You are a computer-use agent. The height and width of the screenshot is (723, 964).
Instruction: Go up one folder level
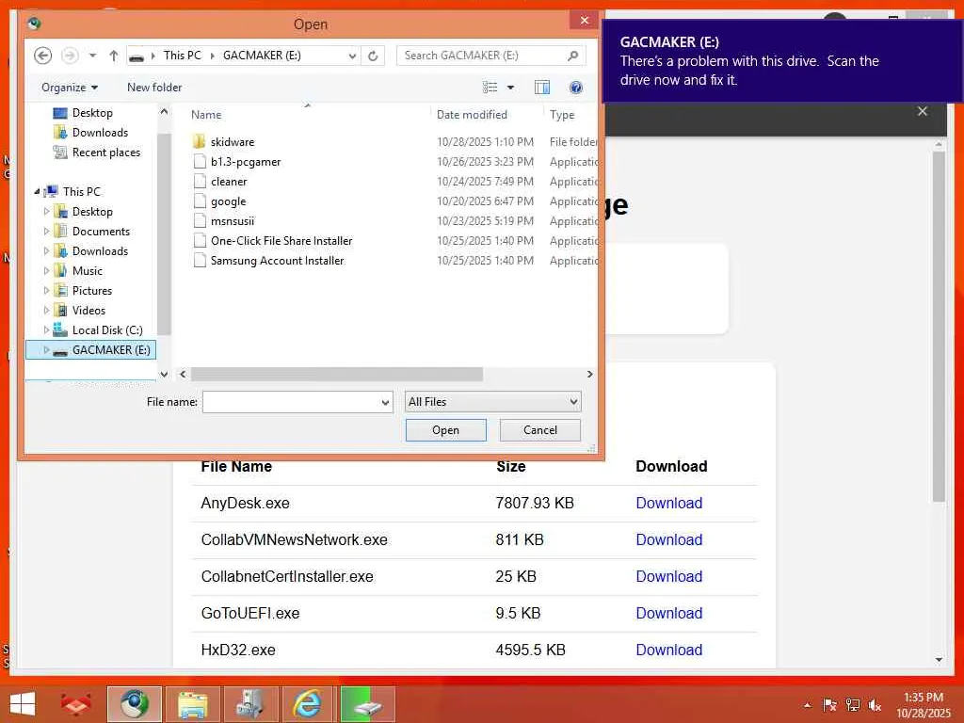[x=113, y=56]
